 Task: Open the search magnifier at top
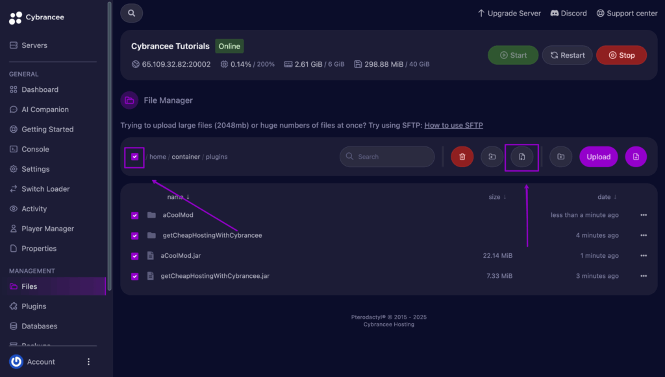131,13
